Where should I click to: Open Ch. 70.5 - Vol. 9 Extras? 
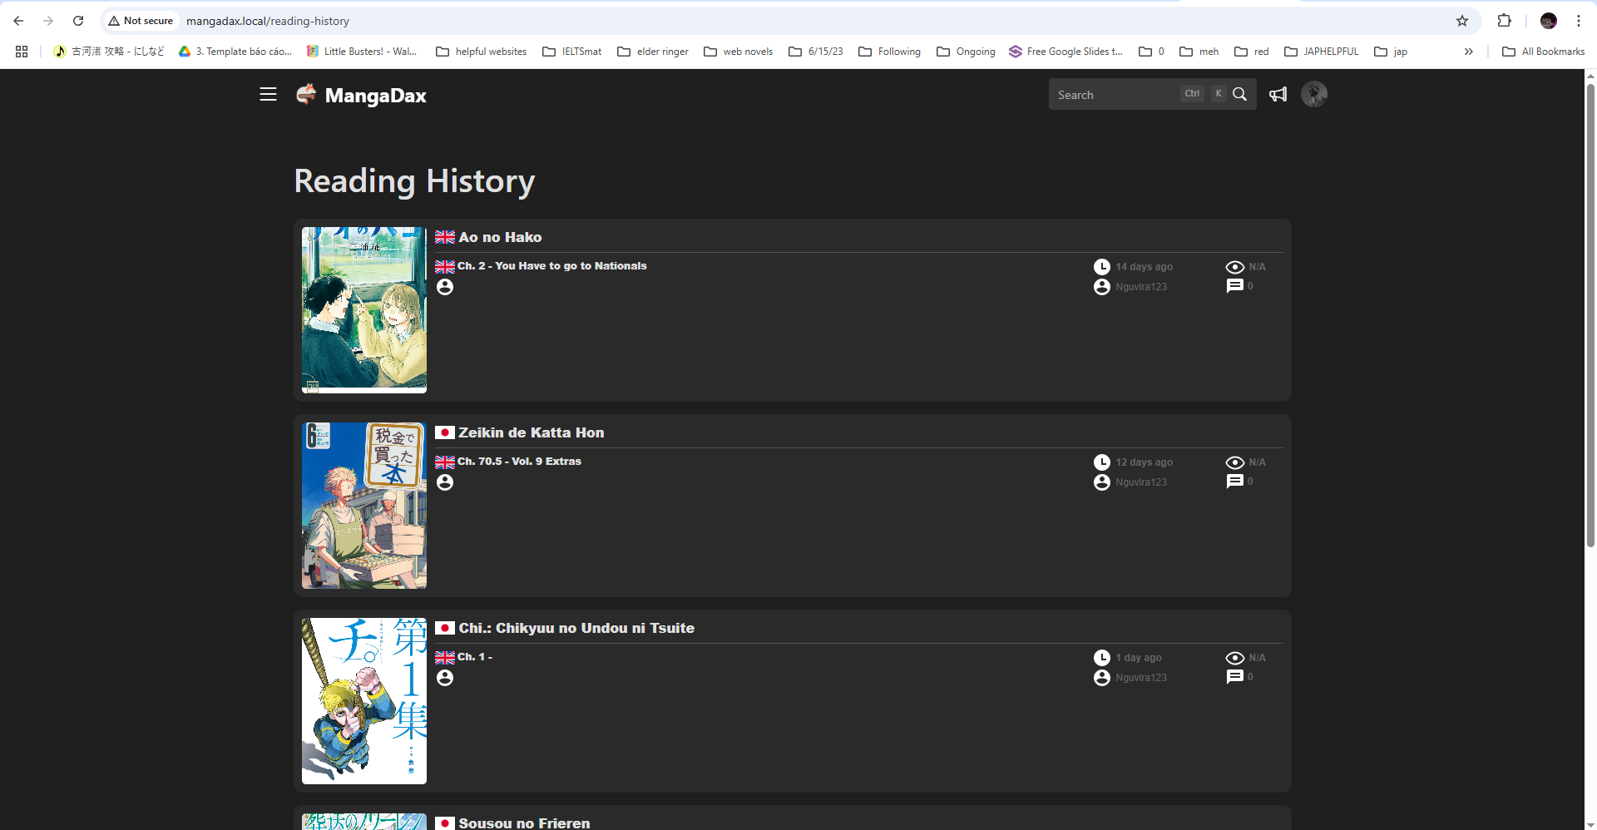(519, 462)
